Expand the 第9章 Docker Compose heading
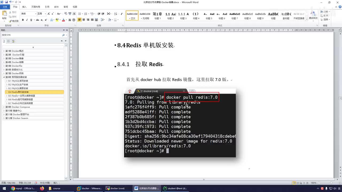The width and height of the screenshot is (342, 192). tap(4, 107)
